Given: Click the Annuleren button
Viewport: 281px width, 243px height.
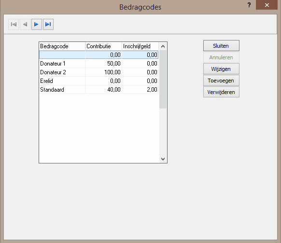Looking at the screenshot, I should 221,57.
